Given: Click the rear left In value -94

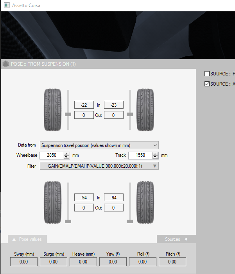Looking at the screenshot, I should coord(84,197).
